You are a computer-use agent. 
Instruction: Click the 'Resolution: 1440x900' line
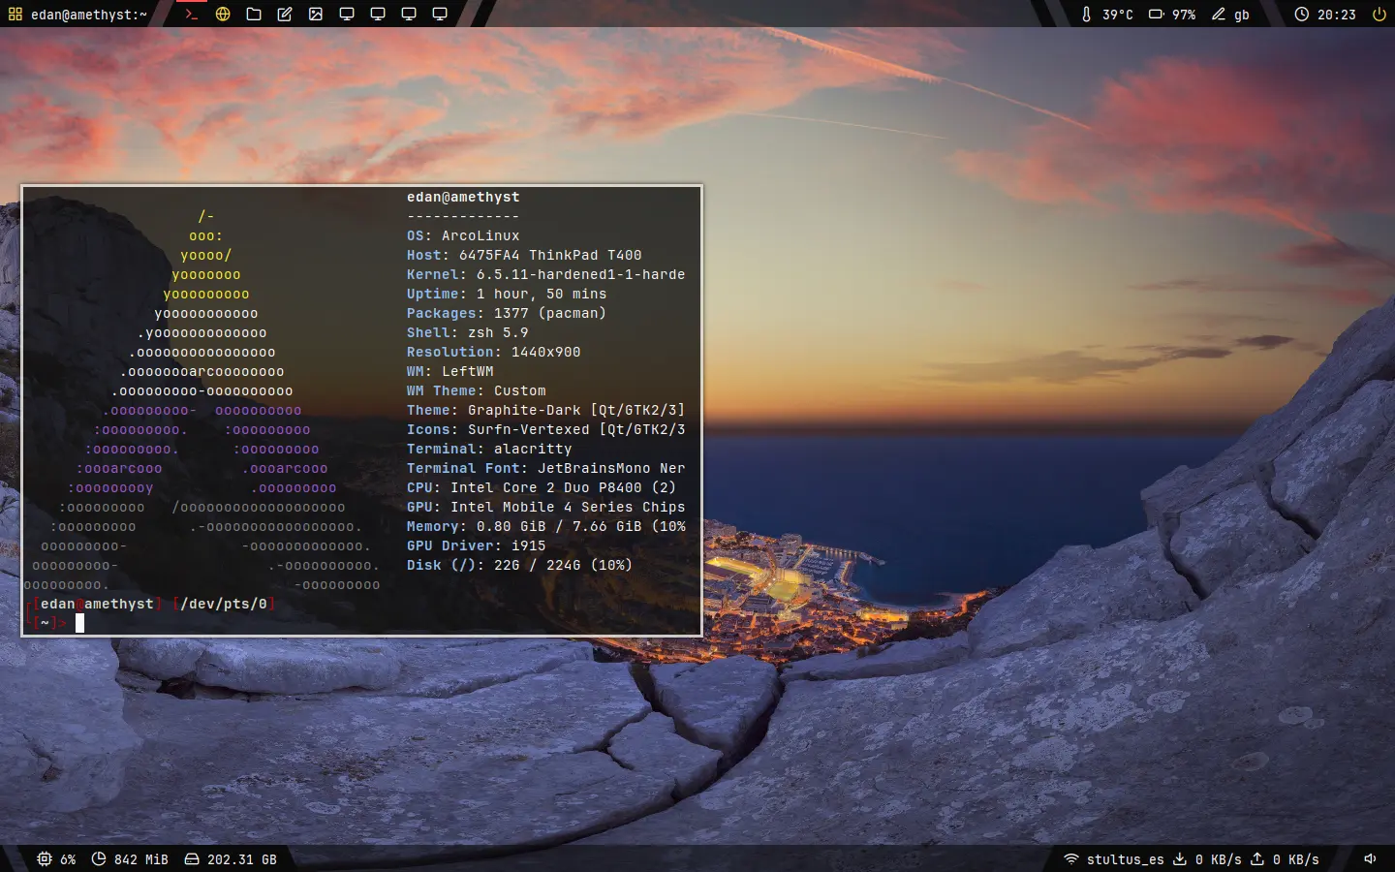coord(494,352)
